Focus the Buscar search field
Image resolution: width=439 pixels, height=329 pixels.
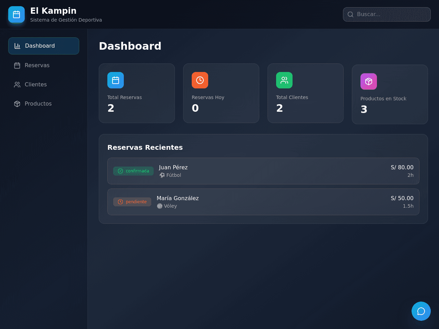click(387, 14)
